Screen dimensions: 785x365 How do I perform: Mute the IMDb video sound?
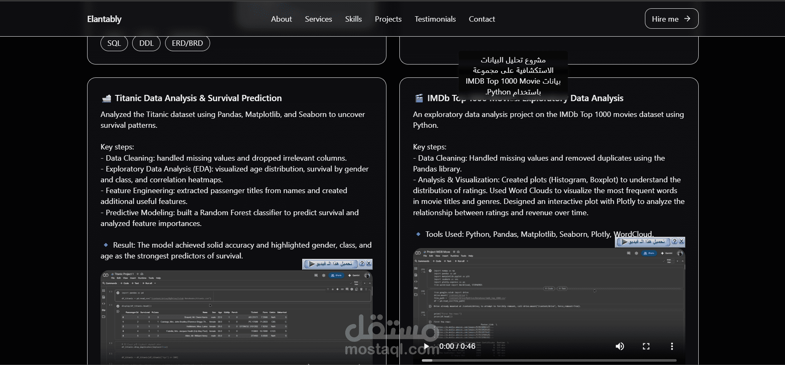[620, 346]
